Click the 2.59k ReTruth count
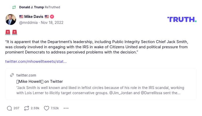Viewport: 202px width, 116px height. pos(35,108)
